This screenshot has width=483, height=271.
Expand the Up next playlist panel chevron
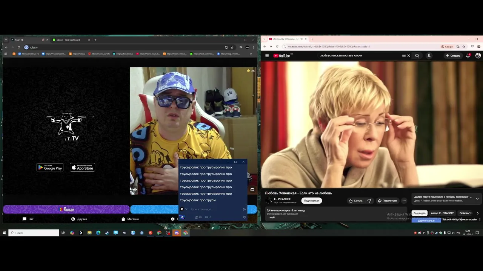coord(477,198)
